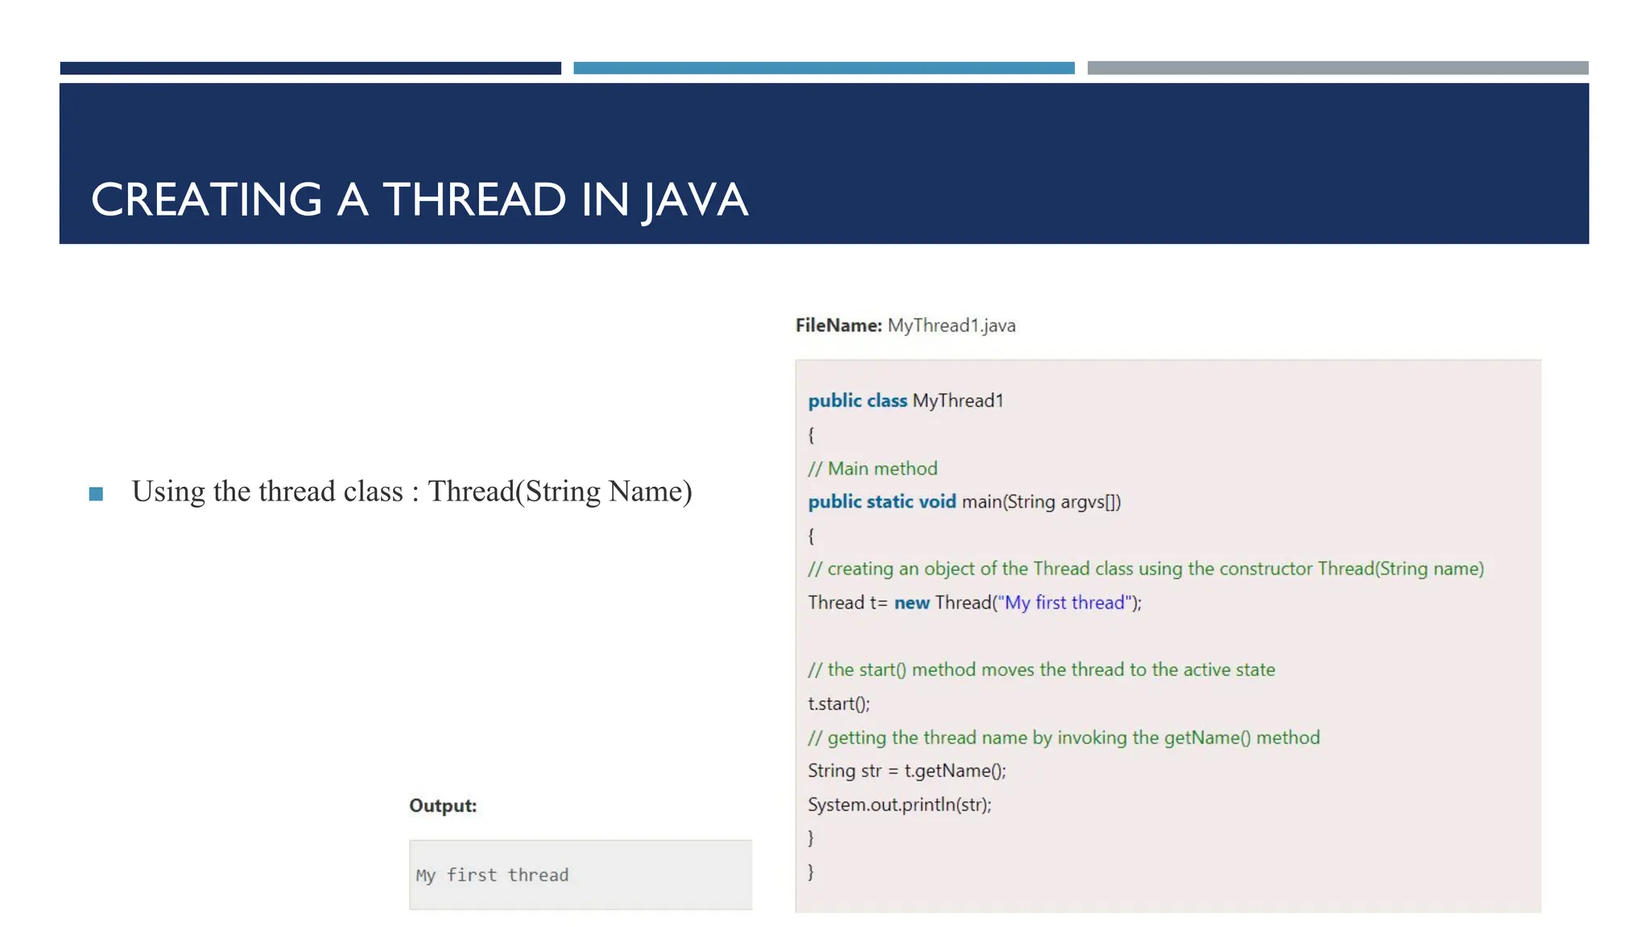
Task: Click the slide title 'CREATING A THREAD IN JAVA'
Action: click(419, 200)
